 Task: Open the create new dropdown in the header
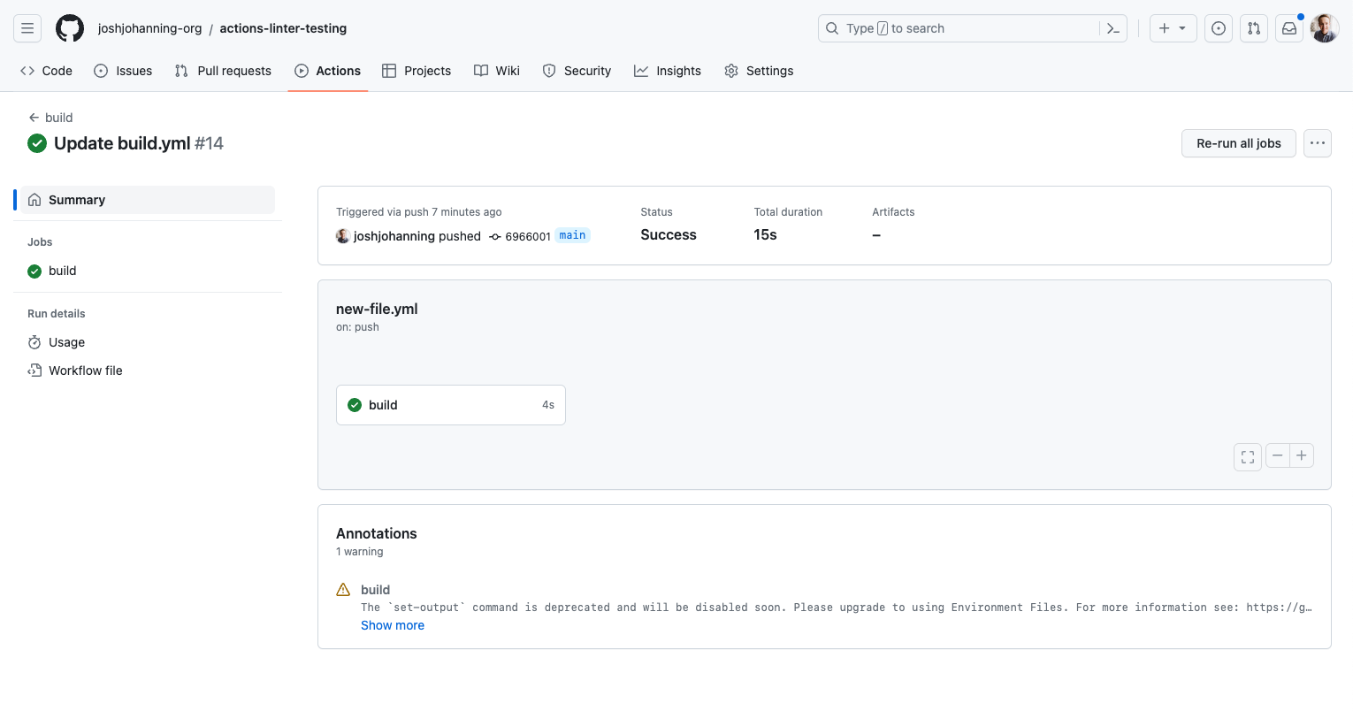coord(1172,27)
